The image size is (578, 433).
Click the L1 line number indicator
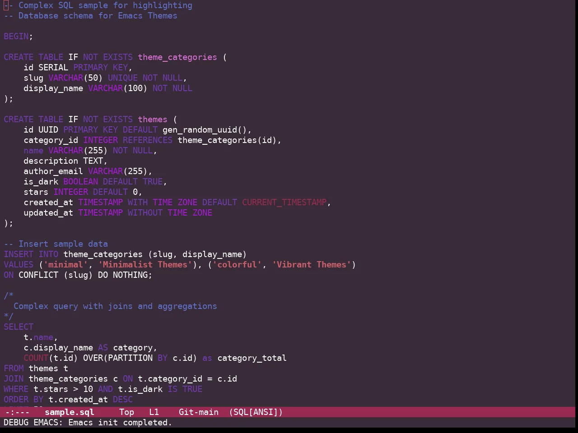click(154, 412)
